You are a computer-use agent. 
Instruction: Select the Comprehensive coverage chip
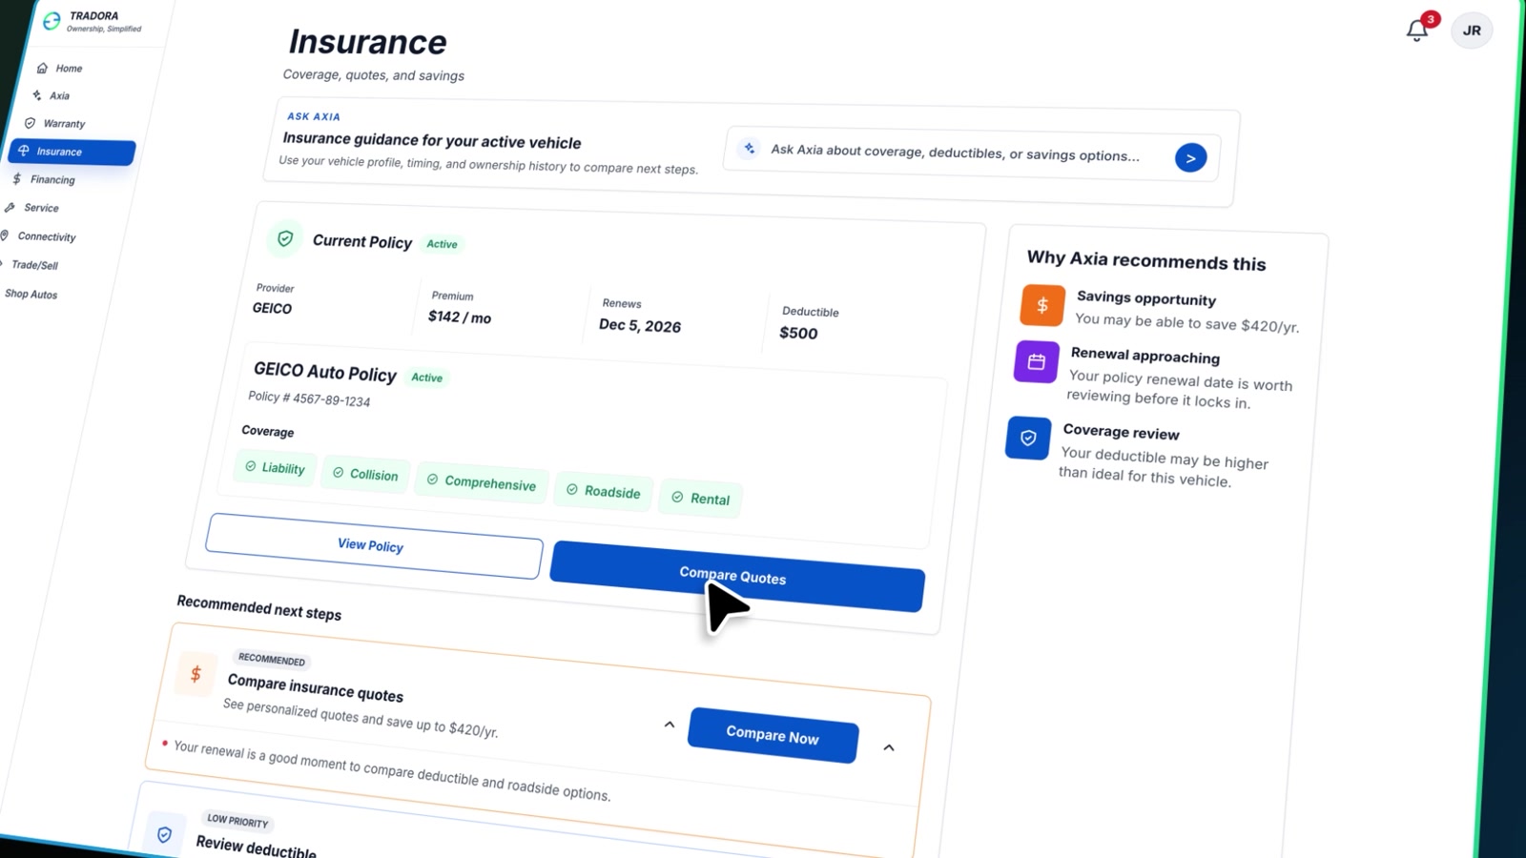pyautogui.click(x=482, y=482)
